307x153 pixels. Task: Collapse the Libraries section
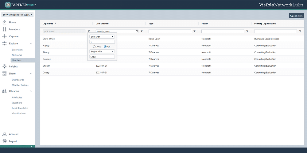pos(30,91)
